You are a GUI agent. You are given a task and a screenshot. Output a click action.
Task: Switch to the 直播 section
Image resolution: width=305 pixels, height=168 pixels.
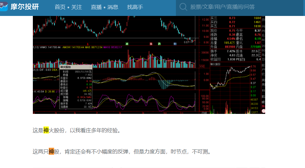point(96,7)
